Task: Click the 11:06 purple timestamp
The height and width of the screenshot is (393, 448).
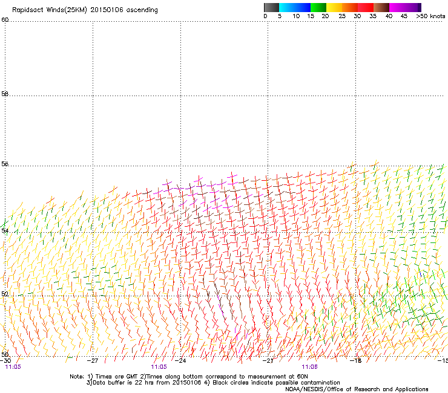Action: 310,367
